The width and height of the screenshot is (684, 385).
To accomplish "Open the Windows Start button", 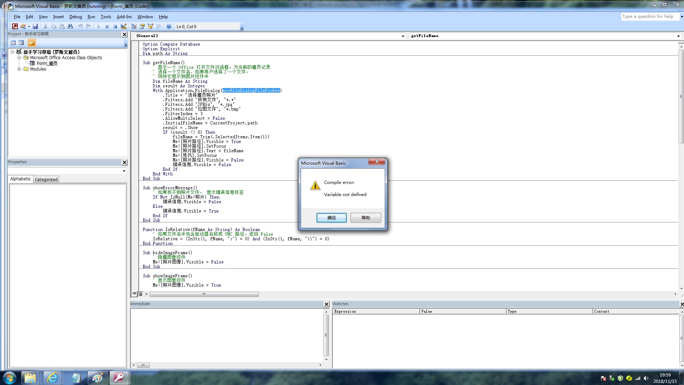I will click(10, 378).
